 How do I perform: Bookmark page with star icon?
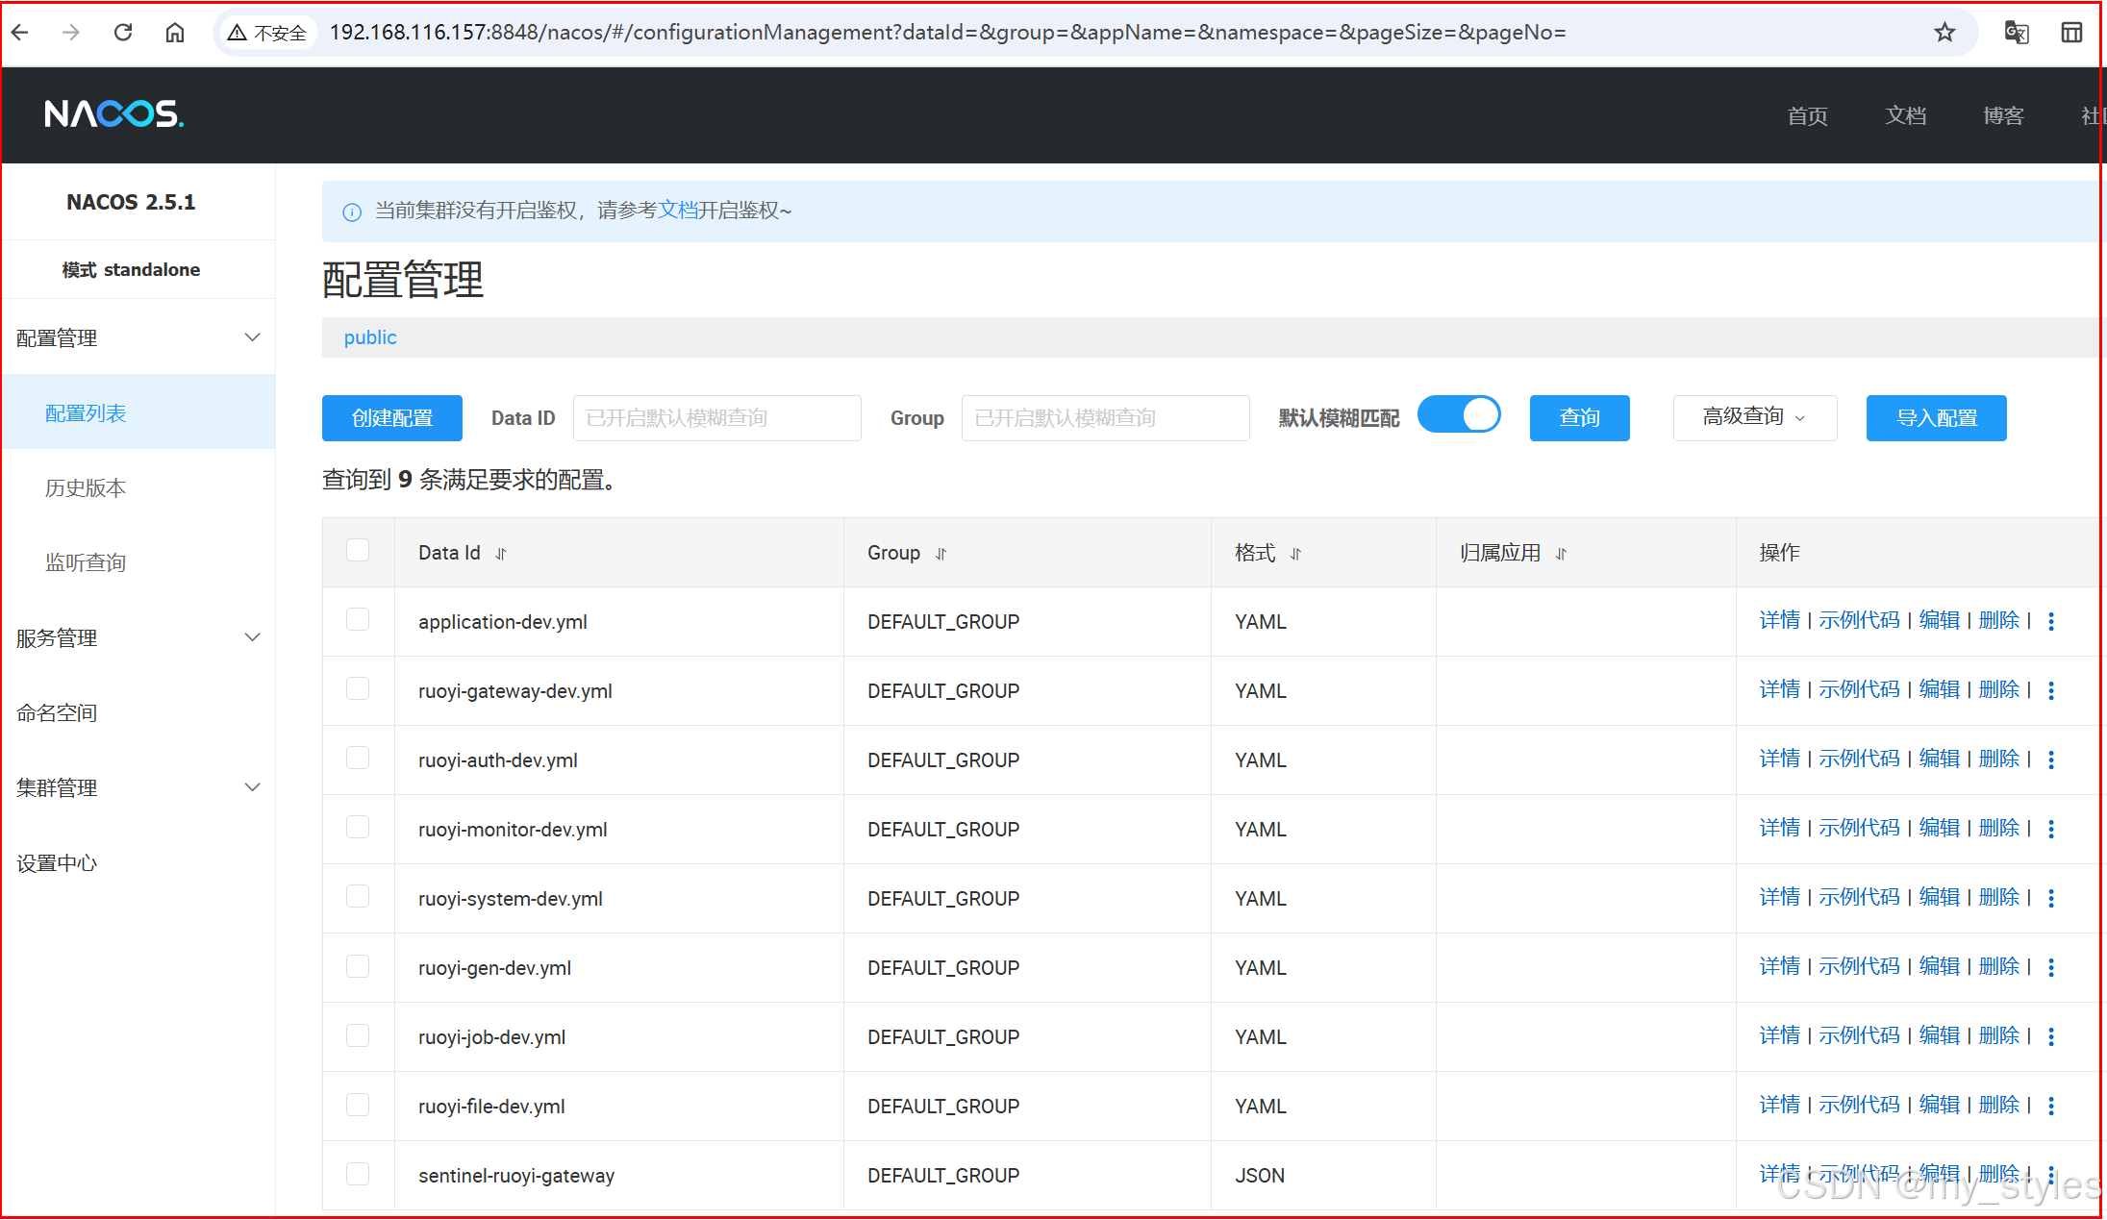[1944, 33]
